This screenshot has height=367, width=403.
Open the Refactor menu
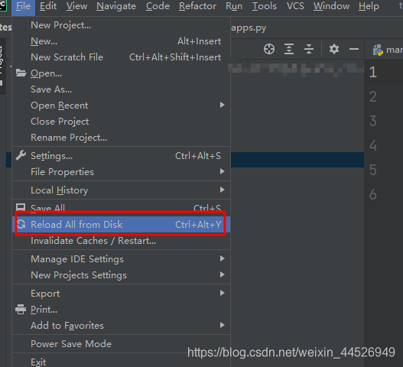pyautogui.click(x=197, y=6)
